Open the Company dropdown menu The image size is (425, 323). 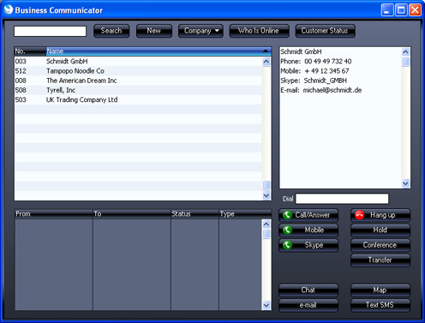click(201, 31)
